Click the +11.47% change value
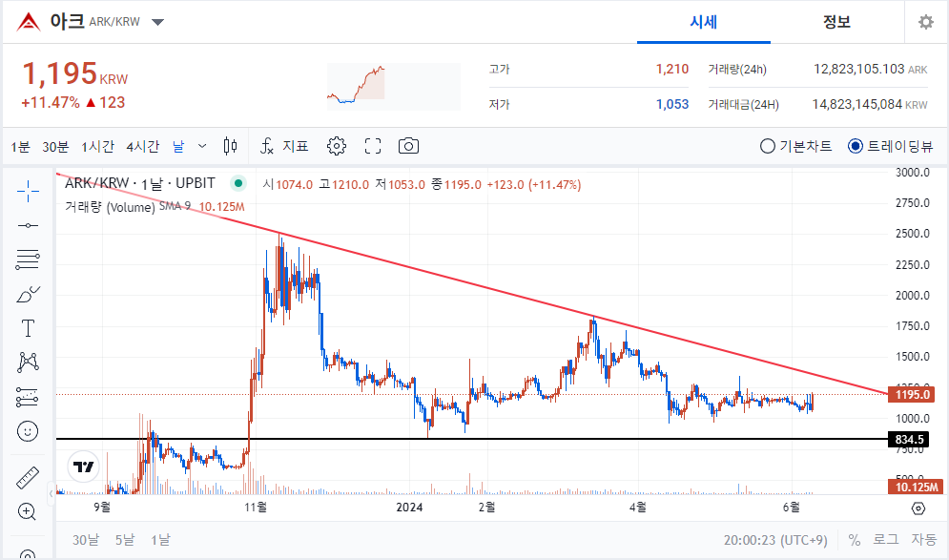 [x=51, y=102]
